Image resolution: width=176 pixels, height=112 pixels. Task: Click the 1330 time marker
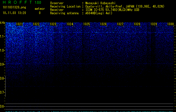[170, 24]
